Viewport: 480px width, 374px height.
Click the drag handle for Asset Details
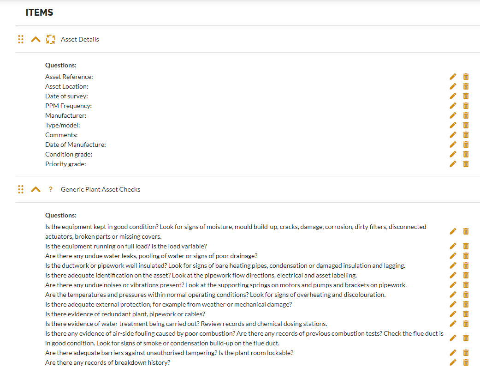point(20,39)
